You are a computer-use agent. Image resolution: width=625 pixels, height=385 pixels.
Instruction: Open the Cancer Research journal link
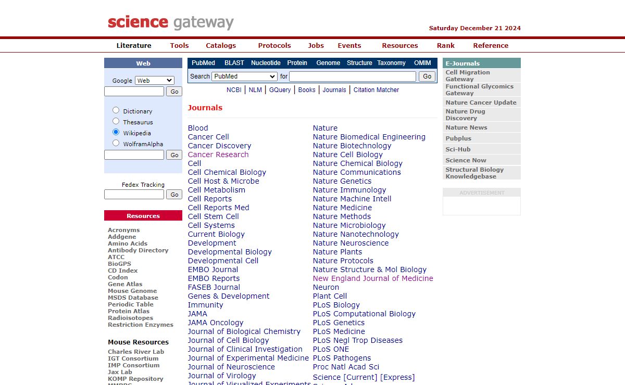point(218,155)
